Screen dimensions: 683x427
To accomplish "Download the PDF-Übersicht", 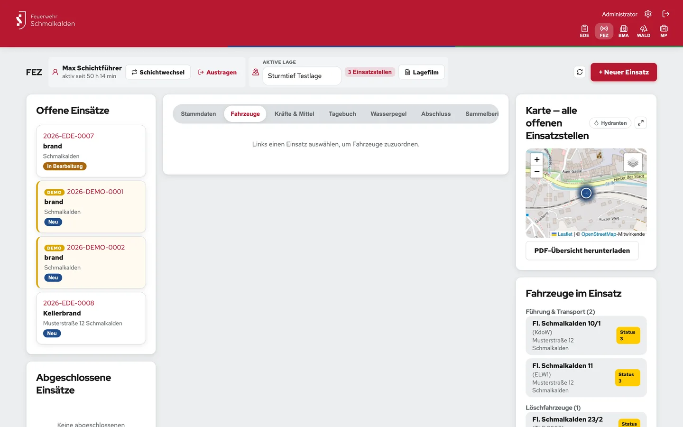I will (582, 251).
